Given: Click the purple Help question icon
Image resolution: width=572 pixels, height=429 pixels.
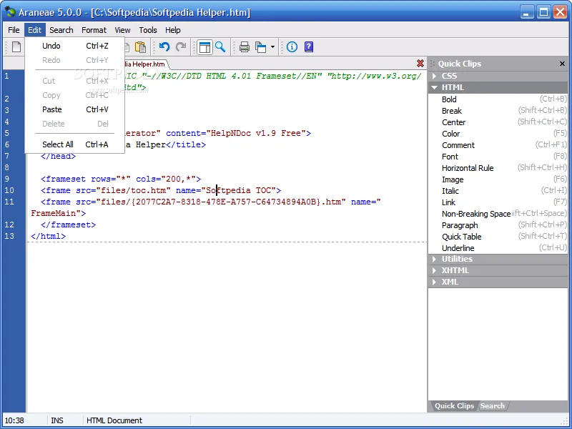Looking at the screenshot, I should (309, 46).
